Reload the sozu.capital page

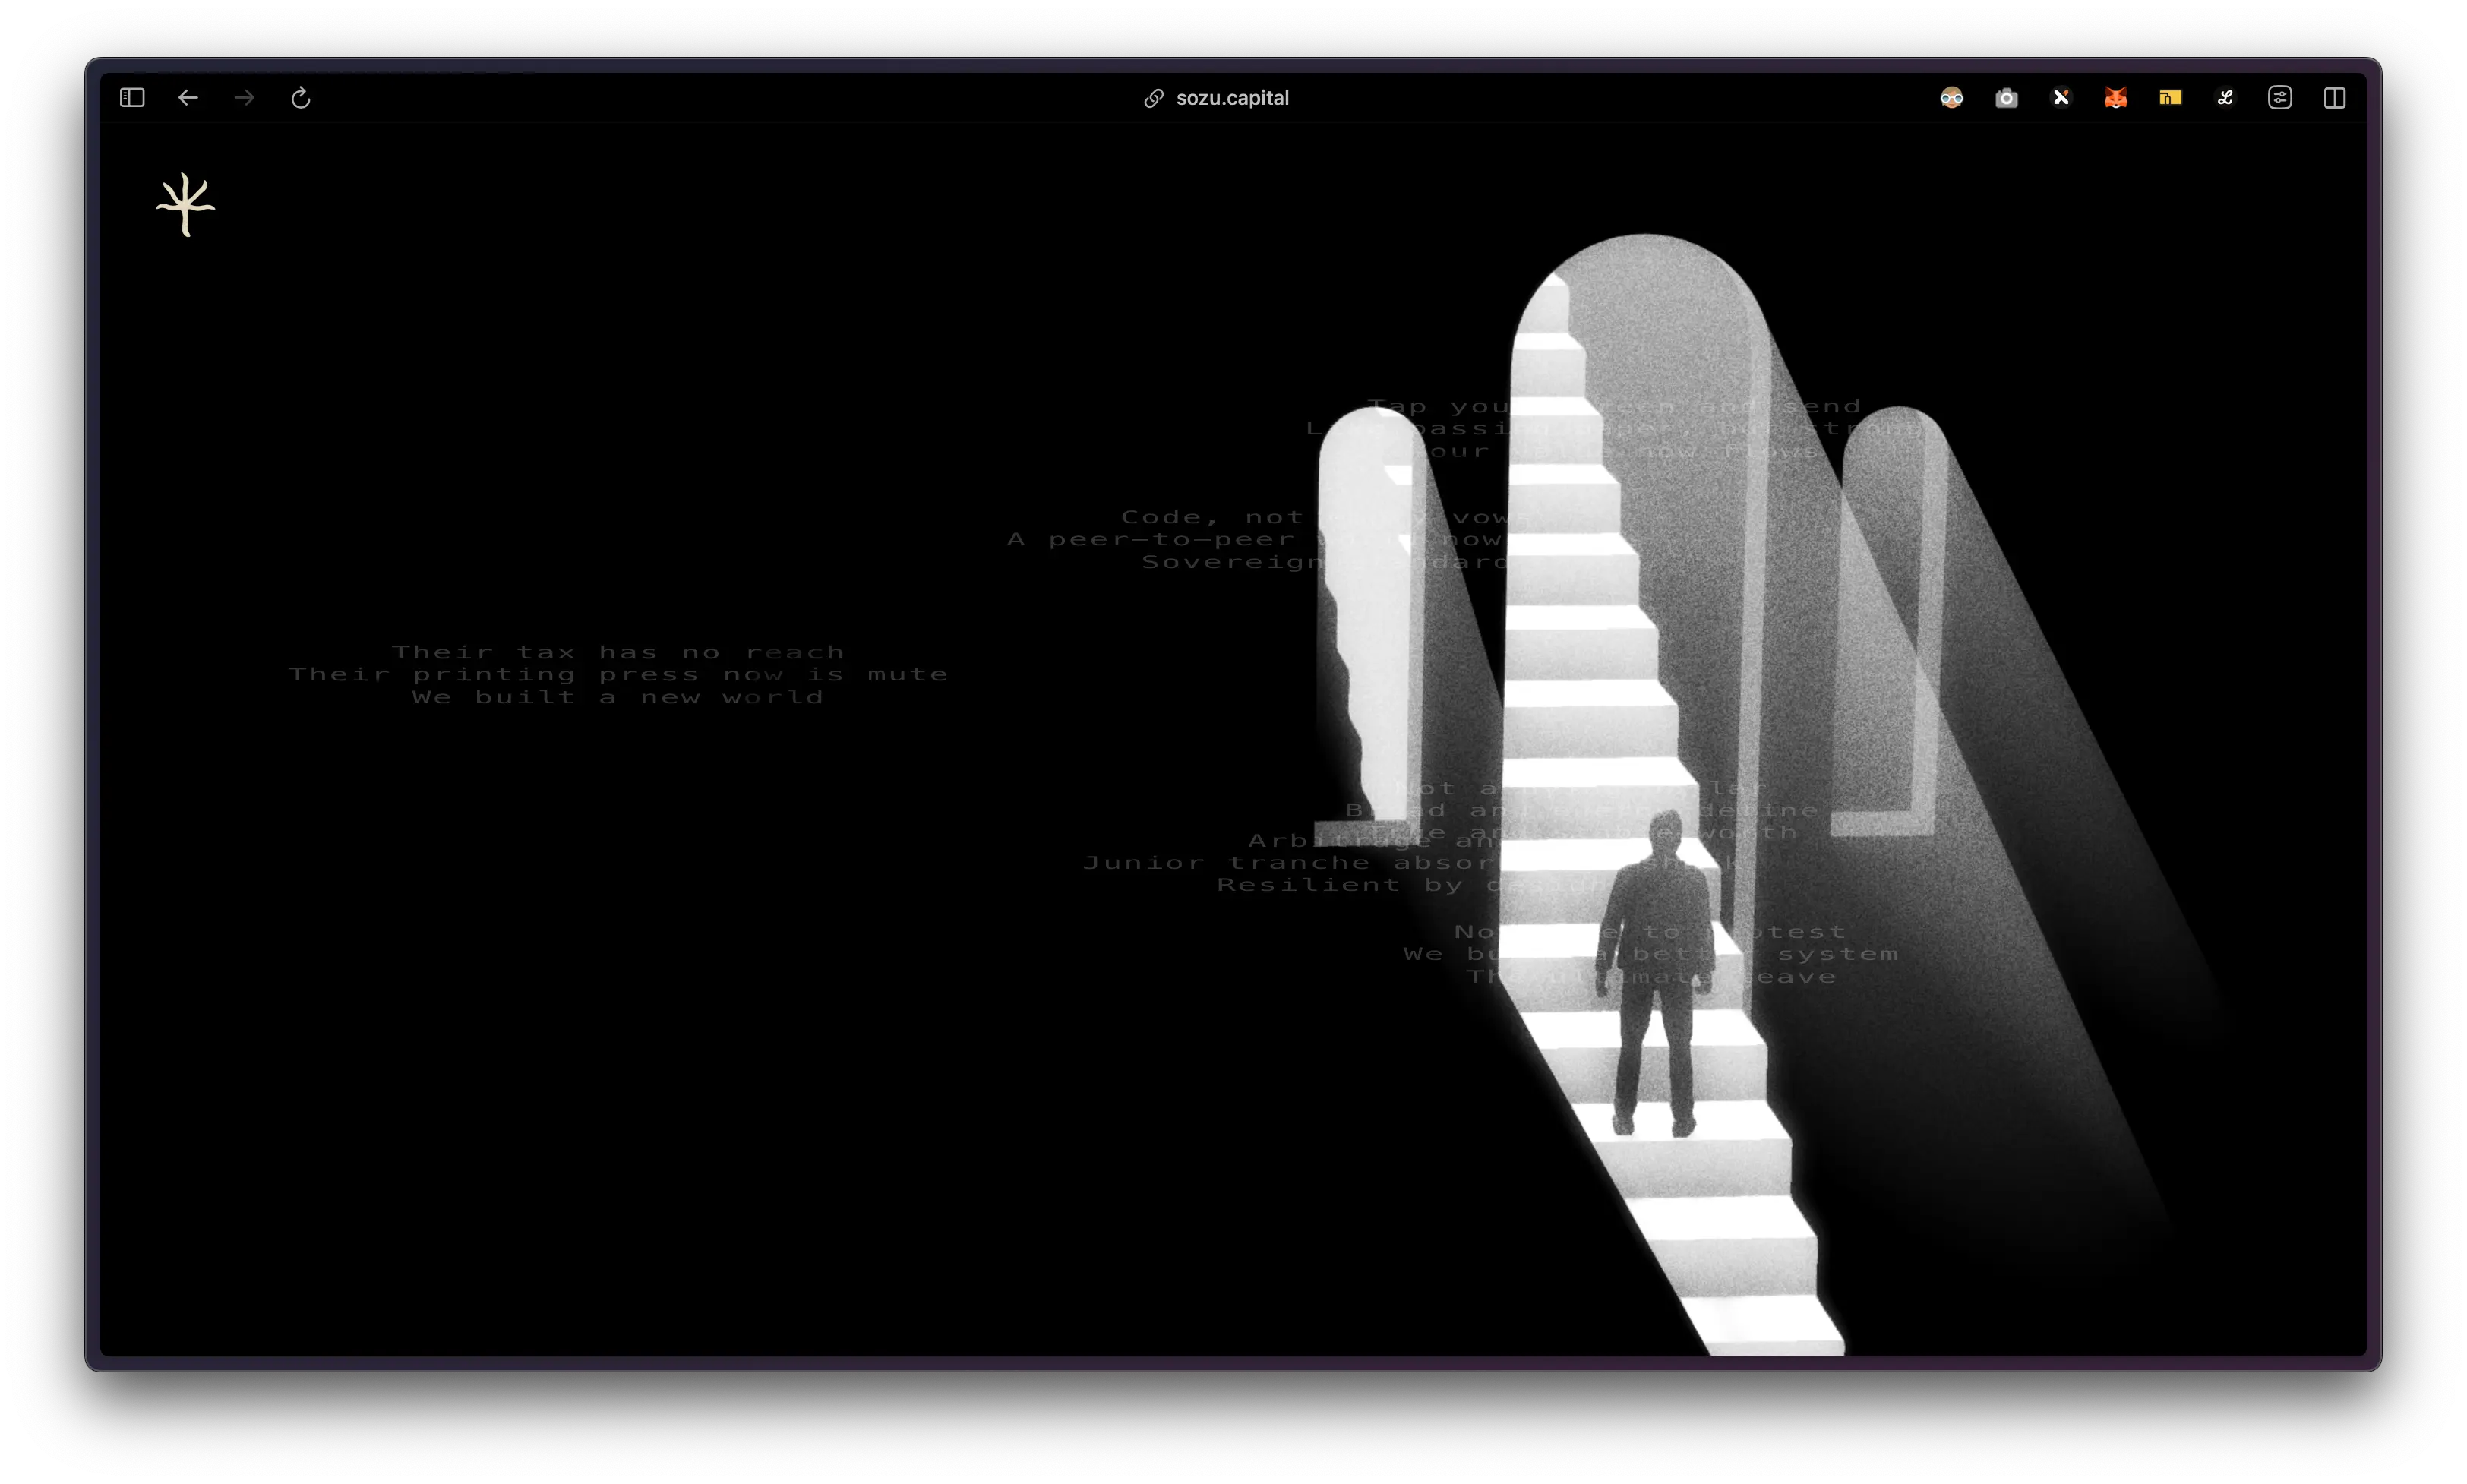coord(301,98)
